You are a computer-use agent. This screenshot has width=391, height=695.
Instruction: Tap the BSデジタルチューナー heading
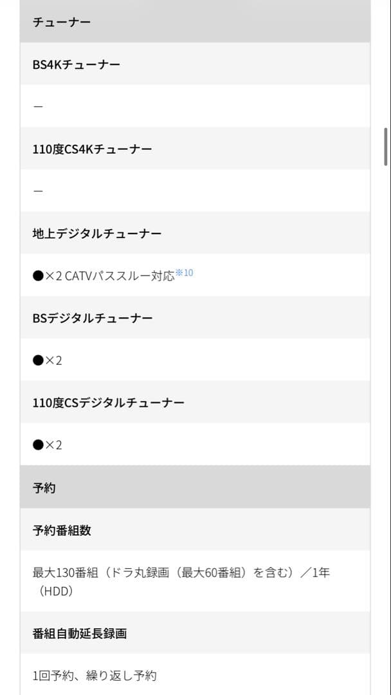click(x=93, y=318)
